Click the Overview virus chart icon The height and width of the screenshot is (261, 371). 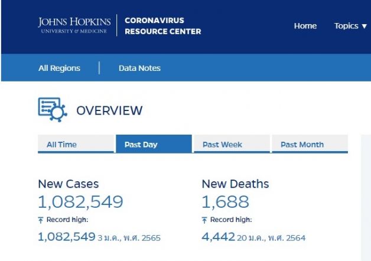tap(53, 109)
